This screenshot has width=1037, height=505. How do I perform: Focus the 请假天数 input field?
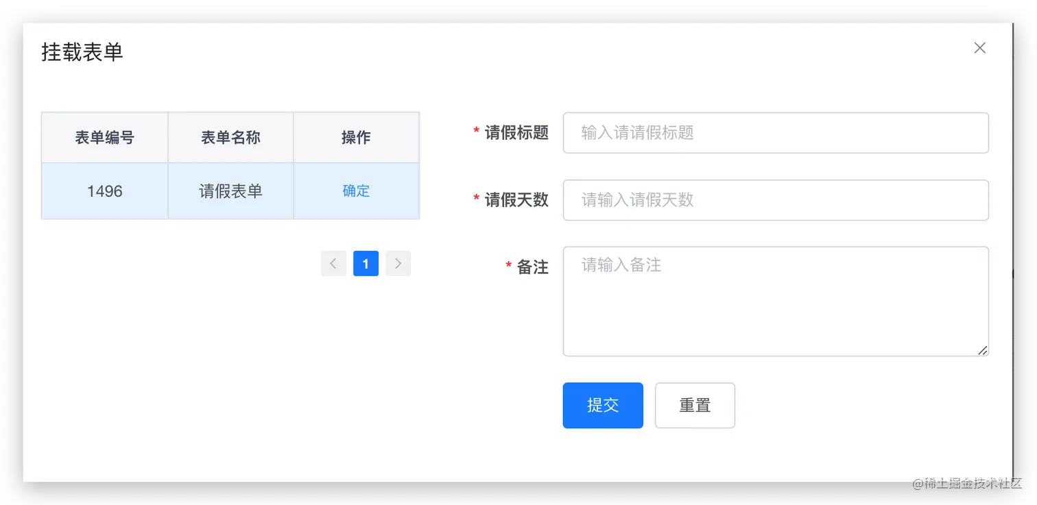coord(776,200)
